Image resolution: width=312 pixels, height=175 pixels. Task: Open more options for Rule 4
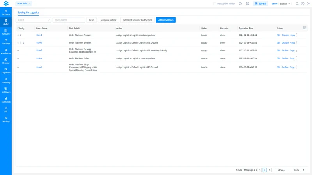[296, 58]
